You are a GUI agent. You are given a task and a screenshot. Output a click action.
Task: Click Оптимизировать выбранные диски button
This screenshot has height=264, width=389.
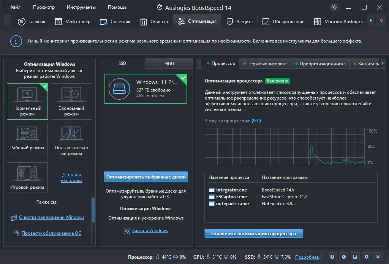146,177
